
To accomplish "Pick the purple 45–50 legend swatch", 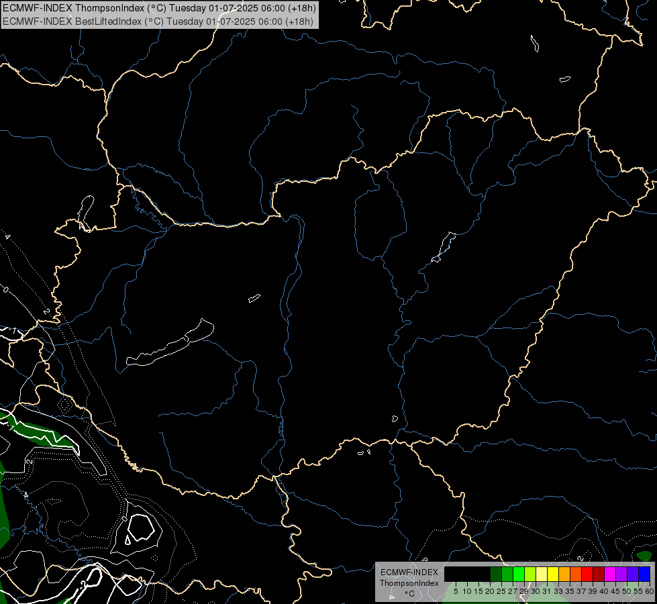I will 621,574.
